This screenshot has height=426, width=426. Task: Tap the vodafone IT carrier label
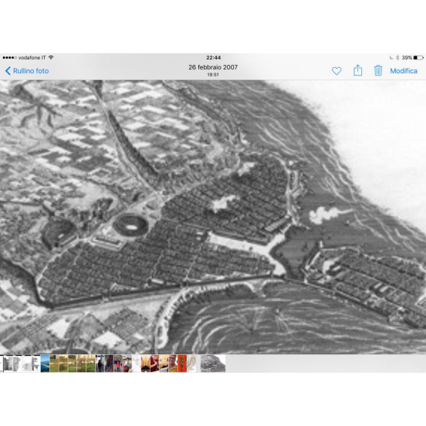click(32, 58)
